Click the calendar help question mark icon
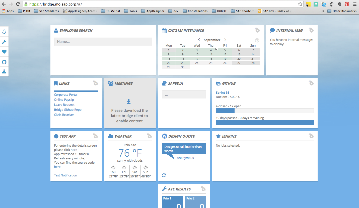 tap(257, 40)
